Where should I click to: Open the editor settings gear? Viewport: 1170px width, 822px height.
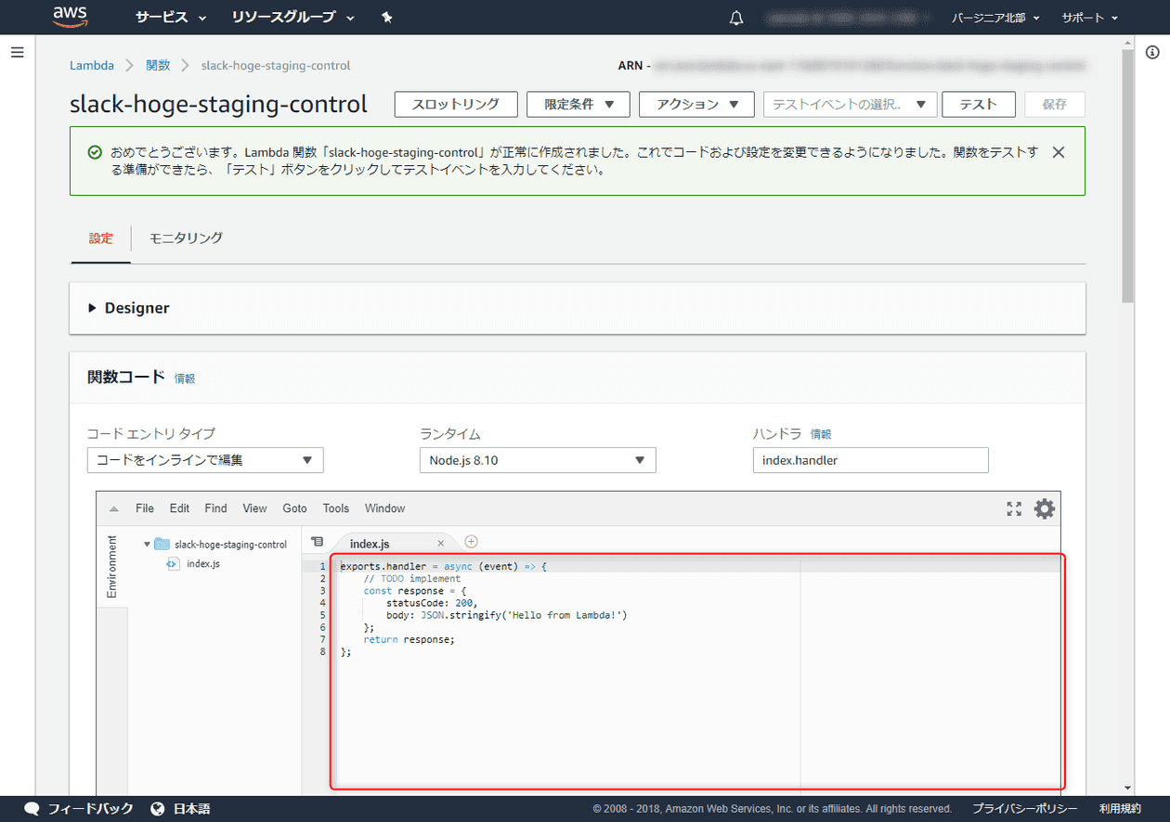pos(1044,508)
